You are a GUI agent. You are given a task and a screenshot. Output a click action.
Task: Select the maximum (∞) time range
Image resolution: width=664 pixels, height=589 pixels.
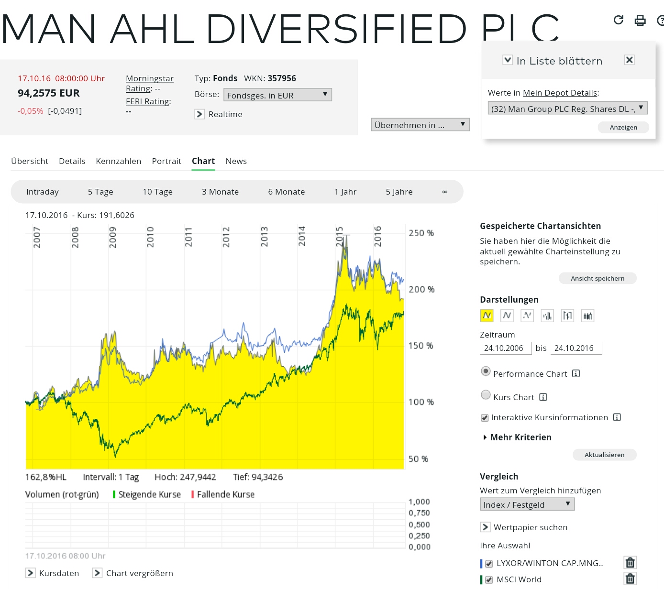pos(445,192)
